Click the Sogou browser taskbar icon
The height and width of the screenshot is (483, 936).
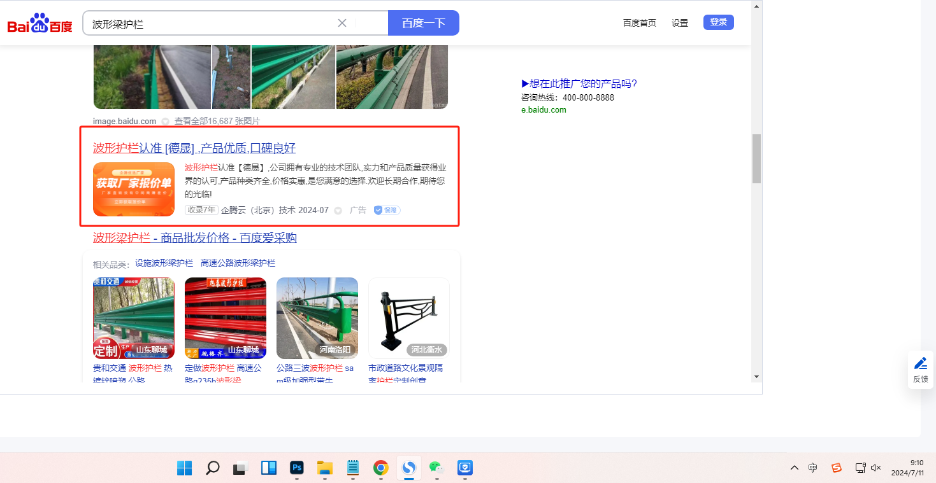408,468
